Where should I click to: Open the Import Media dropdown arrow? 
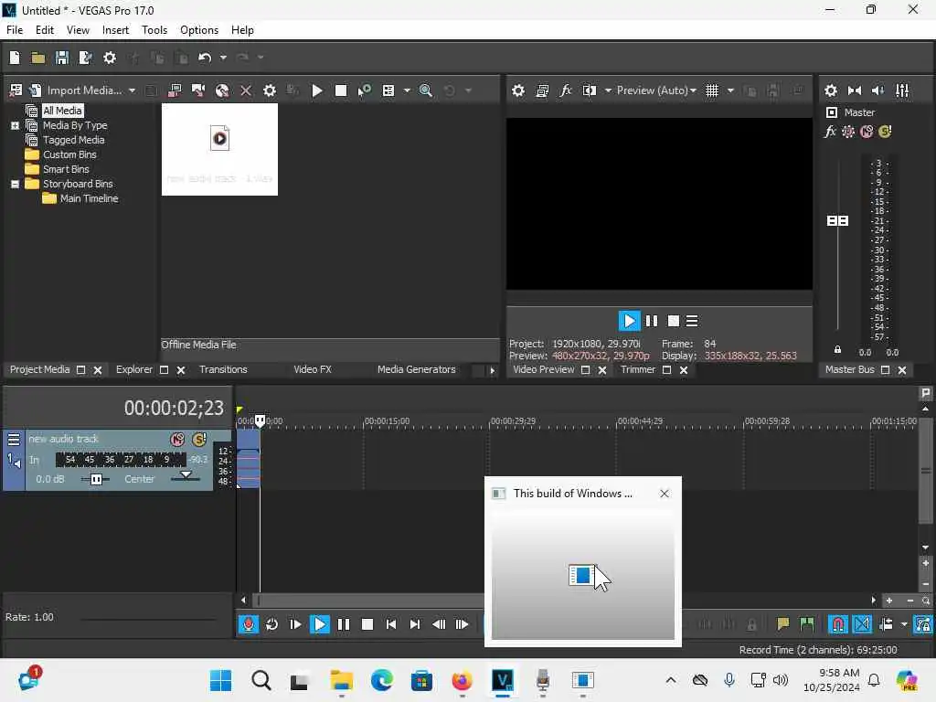pyautogui.click(x=132, y=90)
